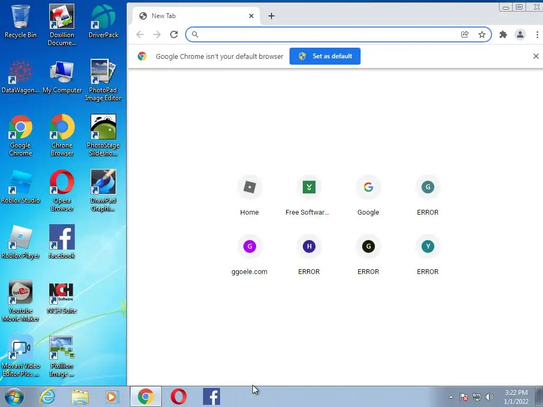Click the share page icon in address bar
543x407 pixels.
pos(465,34)
